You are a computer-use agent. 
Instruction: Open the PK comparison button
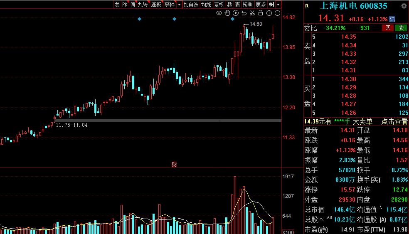(x=125, y=5)
